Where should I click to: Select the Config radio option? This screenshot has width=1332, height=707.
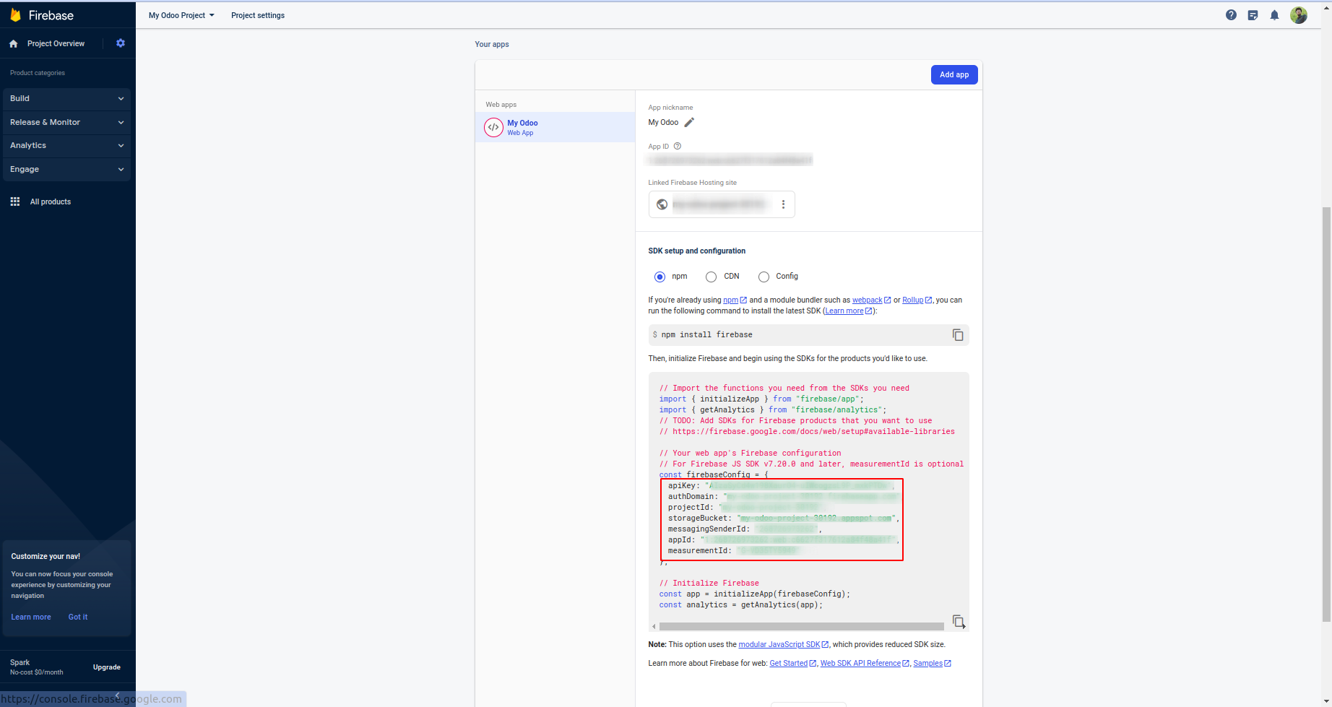[764, 277]
